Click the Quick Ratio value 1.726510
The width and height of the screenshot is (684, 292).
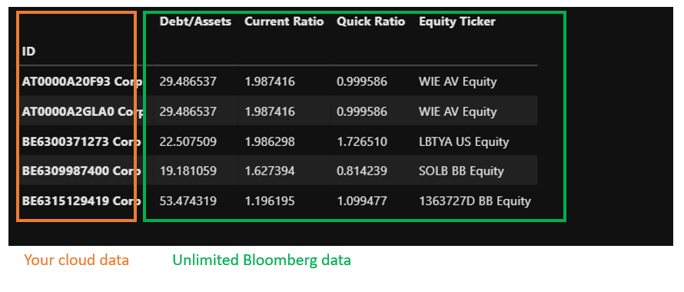[x=362, y=142]
